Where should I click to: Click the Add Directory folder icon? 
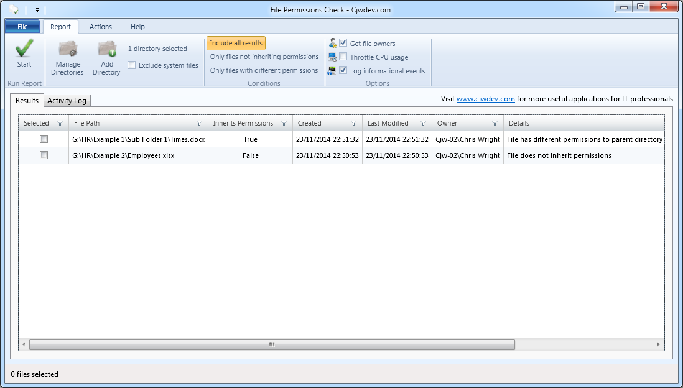[x=107, y=50]
